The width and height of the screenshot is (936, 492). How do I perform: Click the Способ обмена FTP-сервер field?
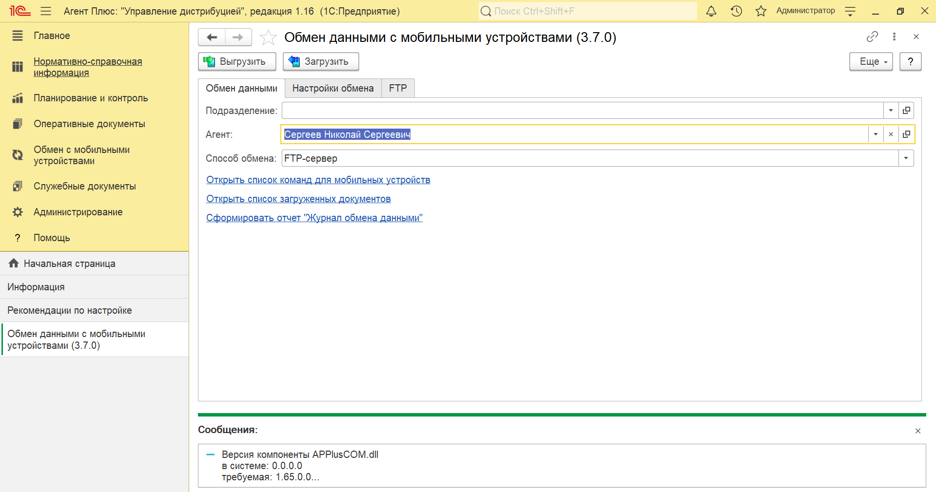coord(590,158)
